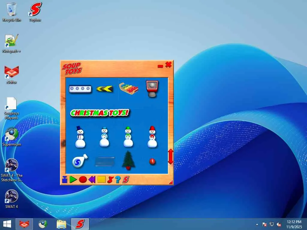Image resolution: width=307 pixels, height=230 pixels.
Task: Open help with blue question mark
Action: click(118, 180)
